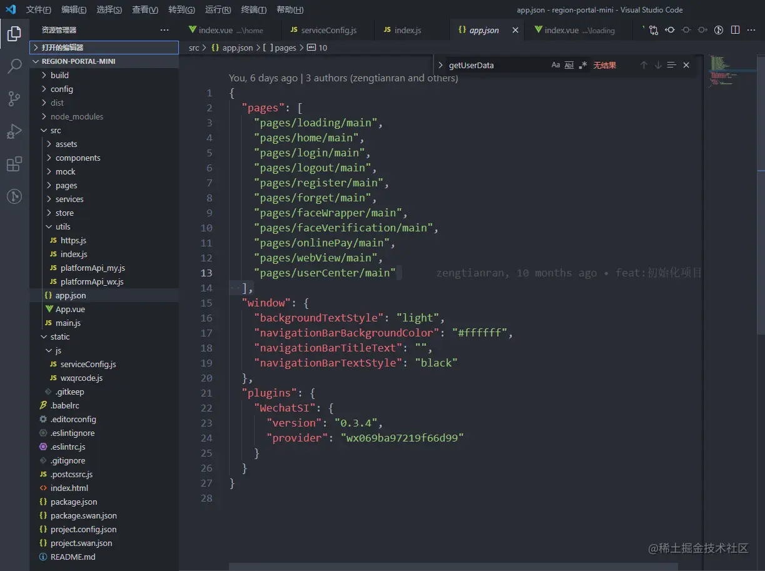Open the 终端(T) menu
This screenshot has height=571, width=765.
[254, 9]
